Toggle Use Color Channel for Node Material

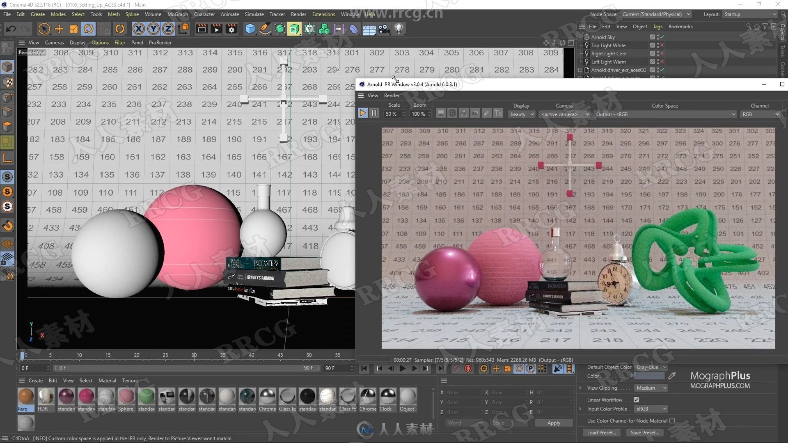673,420
